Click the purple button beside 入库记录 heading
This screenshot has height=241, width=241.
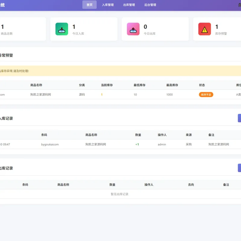(239, 118)
